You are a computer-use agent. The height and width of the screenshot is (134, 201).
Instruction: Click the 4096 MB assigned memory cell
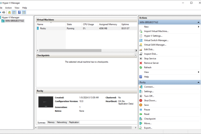pyautogui.click(x=103, y=29)
